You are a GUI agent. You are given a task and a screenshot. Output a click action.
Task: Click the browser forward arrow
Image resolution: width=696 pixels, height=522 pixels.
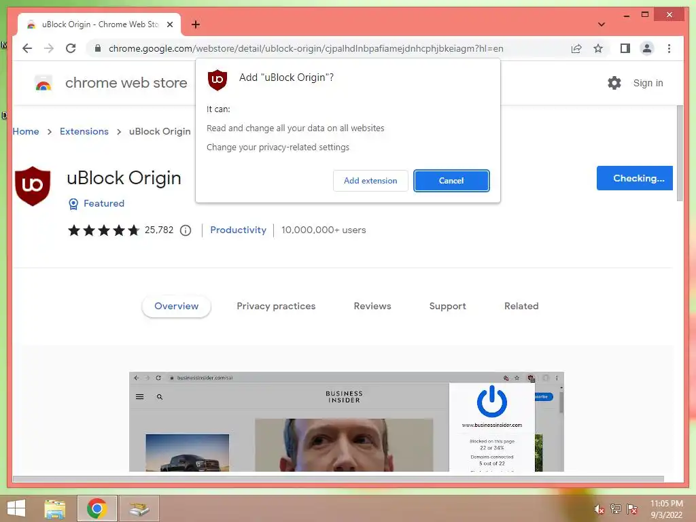(x=49, y=48)
